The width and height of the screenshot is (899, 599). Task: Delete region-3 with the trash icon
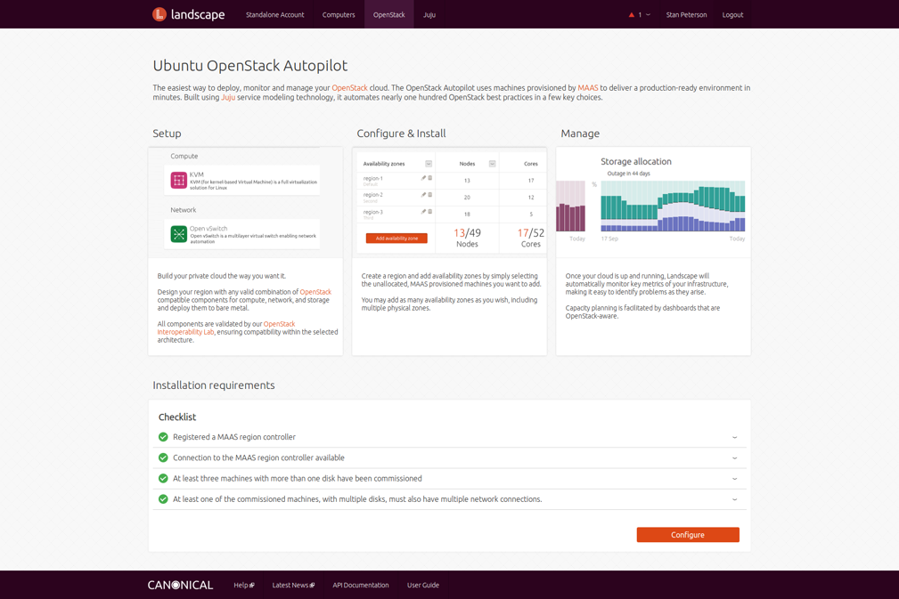(430, 212)
